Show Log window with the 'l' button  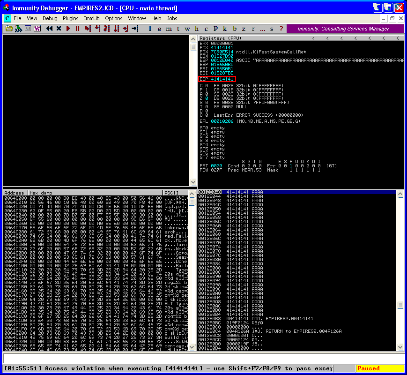[x=150, y=29]
